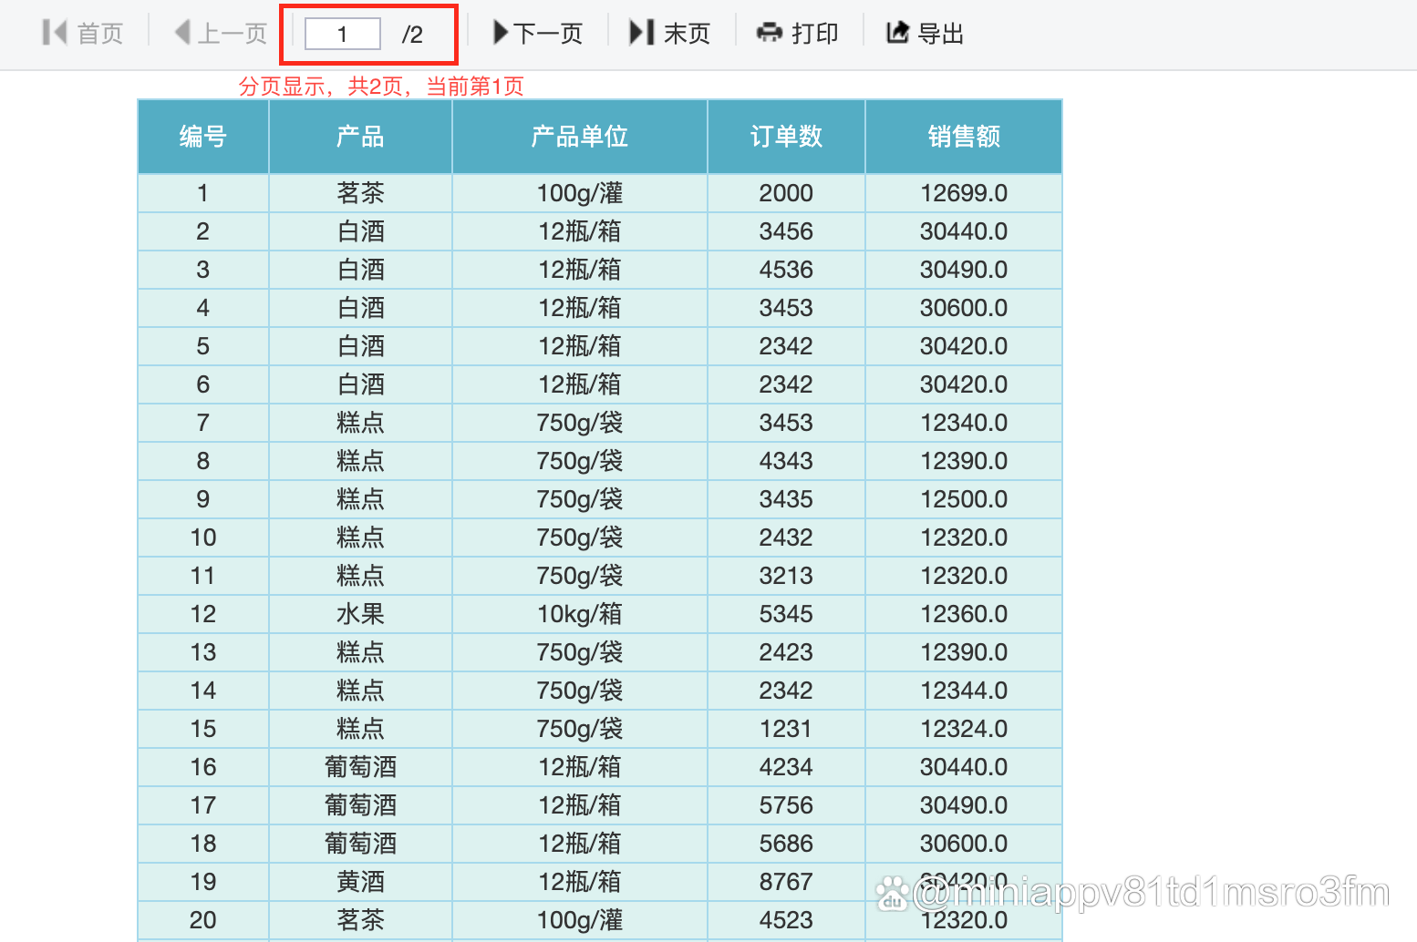Select the 产品单位 column header
Viewport: 1417px width, 942px height.
(580, 137)
